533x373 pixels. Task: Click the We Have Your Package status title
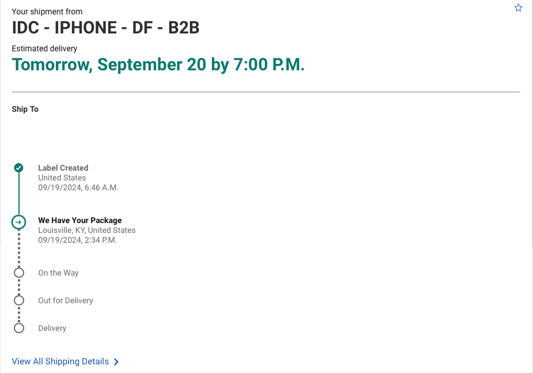click(x=80, y=220)
